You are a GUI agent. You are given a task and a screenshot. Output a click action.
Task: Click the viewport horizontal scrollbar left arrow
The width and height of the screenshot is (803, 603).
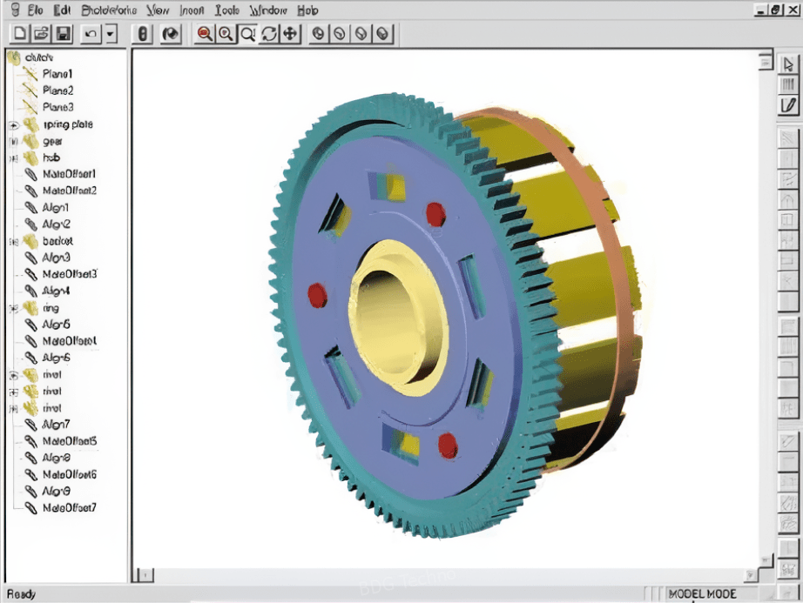click(145, 576)
